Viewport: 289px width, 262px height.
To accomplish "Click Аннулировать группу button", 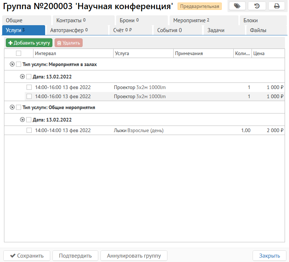I will click(133, 256).
